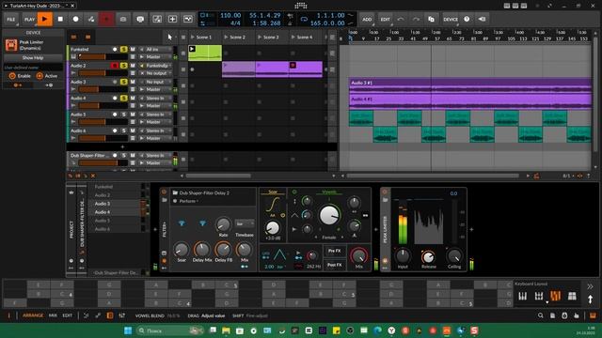
Task: Toggle the Dub Shaper-Filter Delay device power button
Action: pyautogui.click(x=165, y=192)
